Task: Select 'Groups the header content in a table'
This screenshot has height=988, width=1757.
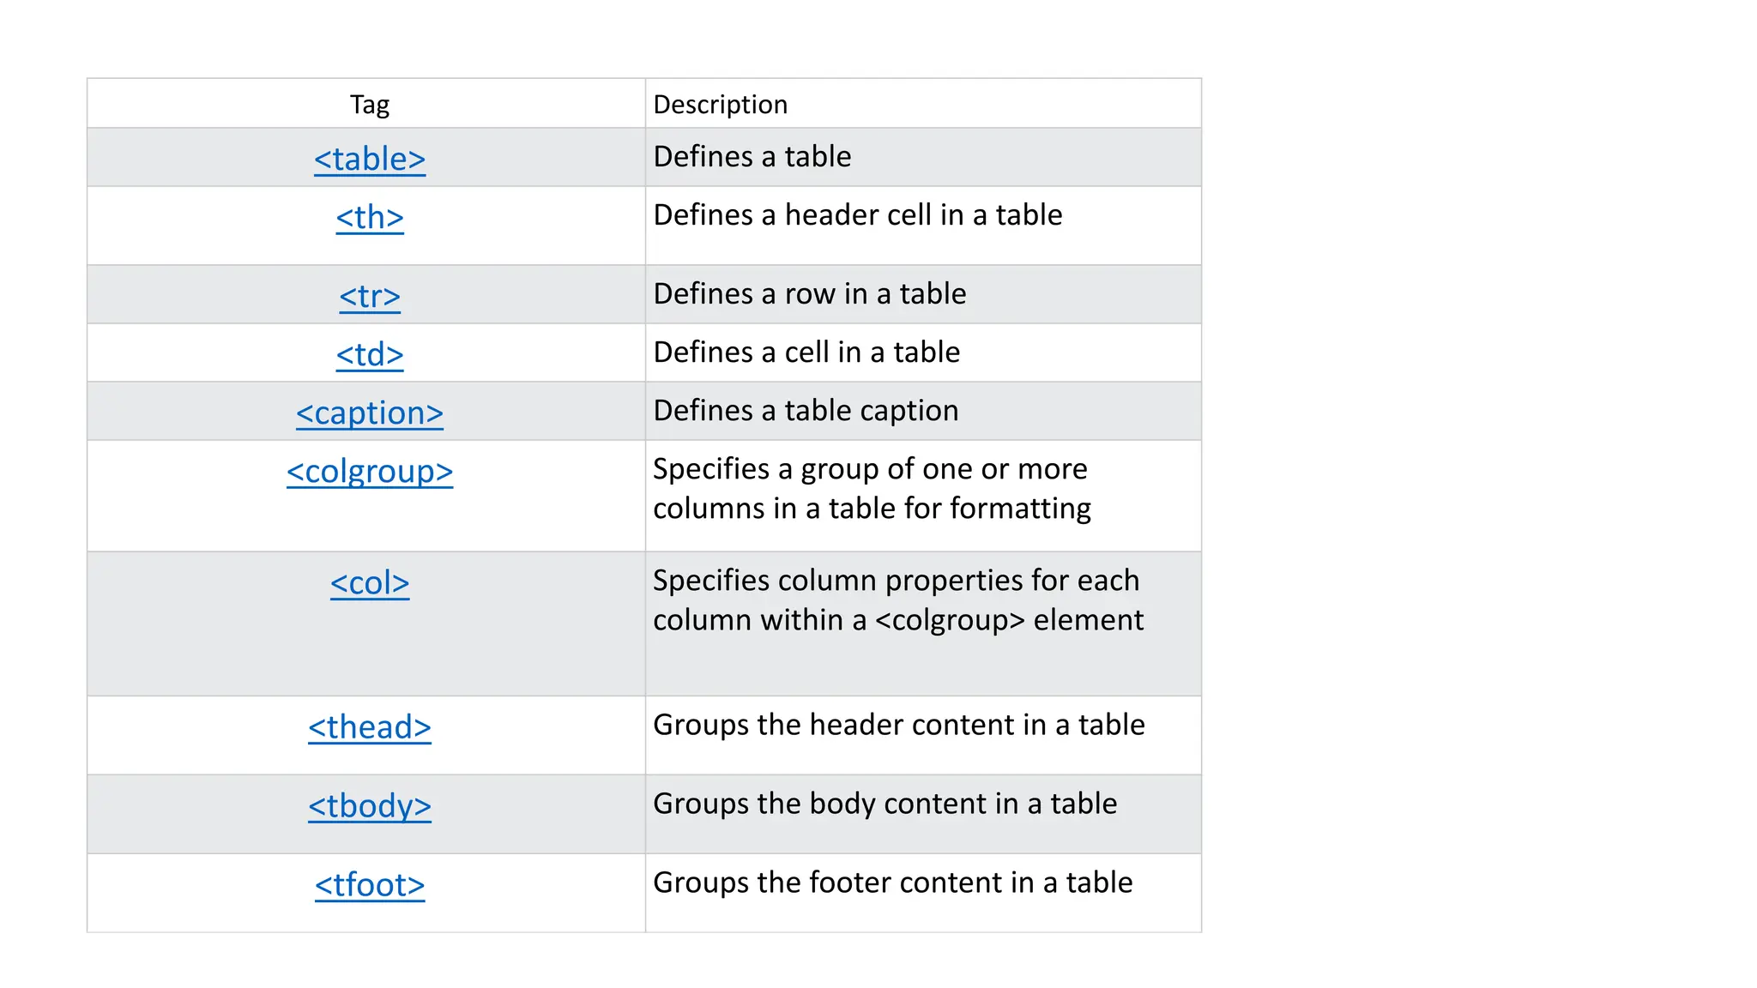Action: 899,725
